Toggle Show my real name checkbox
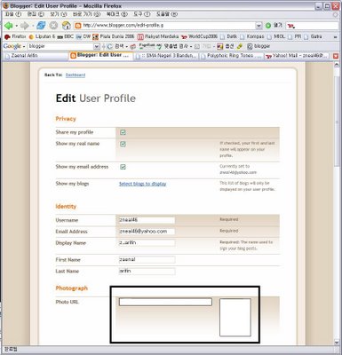The image size is (342, 355). click(123, 144)
